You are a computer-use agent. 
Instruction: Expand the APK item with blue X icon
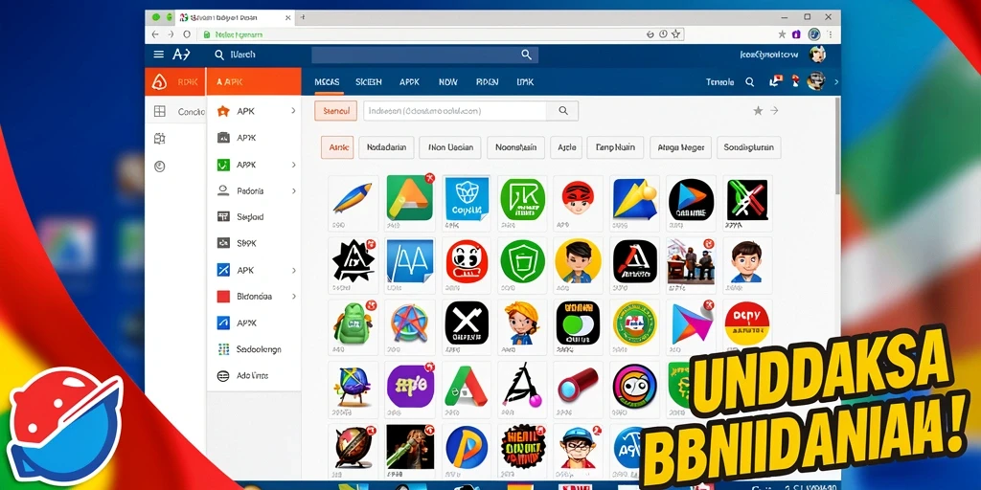coord(293,271)
